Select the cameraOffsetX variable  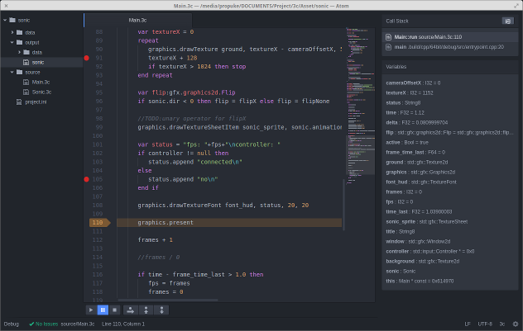[x=450, y=83]
